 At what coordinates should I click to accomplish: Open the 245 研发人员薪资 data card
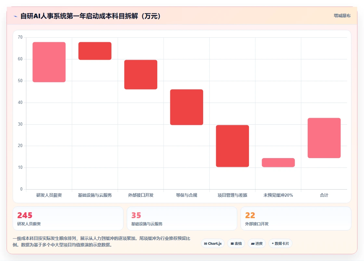(68, 218)
